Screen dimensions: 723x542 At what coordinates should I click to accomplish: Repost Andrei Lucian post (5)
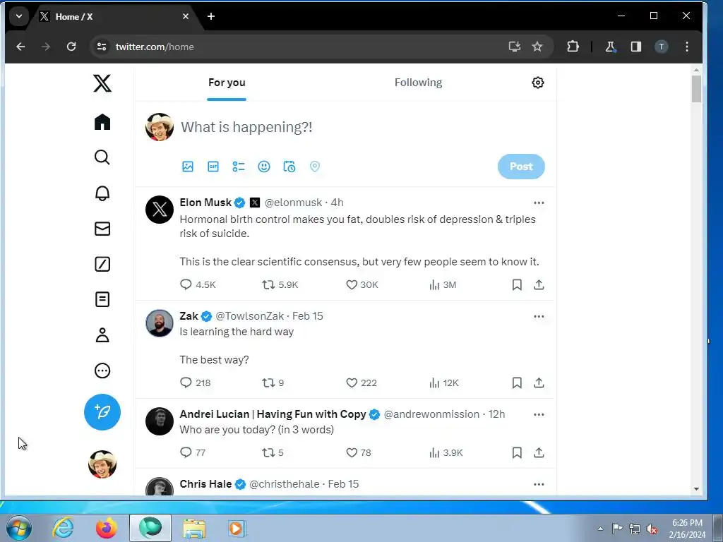(x=273, y=452)
